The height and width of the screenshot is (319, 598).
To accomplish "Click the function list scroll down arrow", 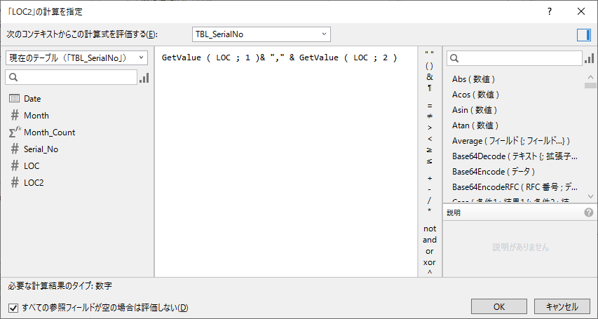I will click(x=590, y=196).
